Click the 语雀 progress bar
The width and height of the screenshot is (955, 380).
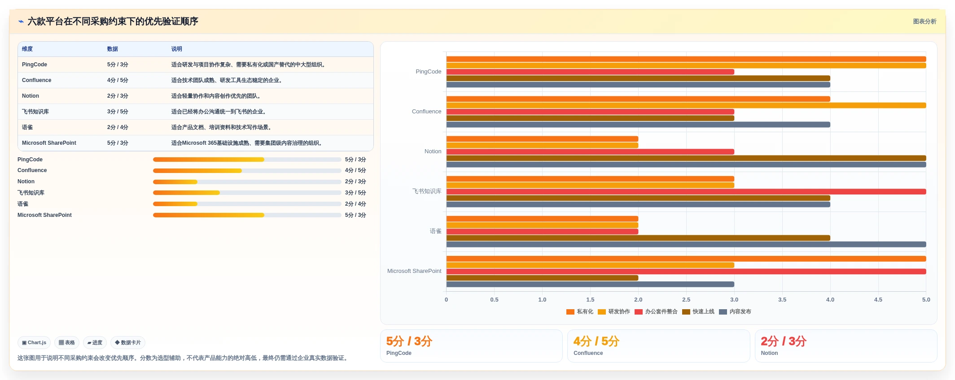(247, 204)
